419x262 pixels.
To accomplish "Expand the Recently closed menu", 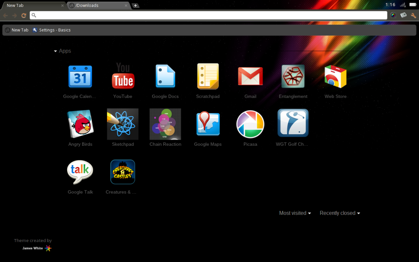I will pyautogui.click(x=340, y=213).
